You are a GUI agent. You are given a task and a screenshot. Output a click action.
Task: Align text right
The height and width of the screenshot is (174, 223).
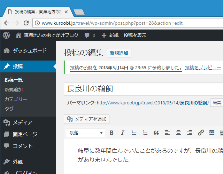tap(190, 133)
